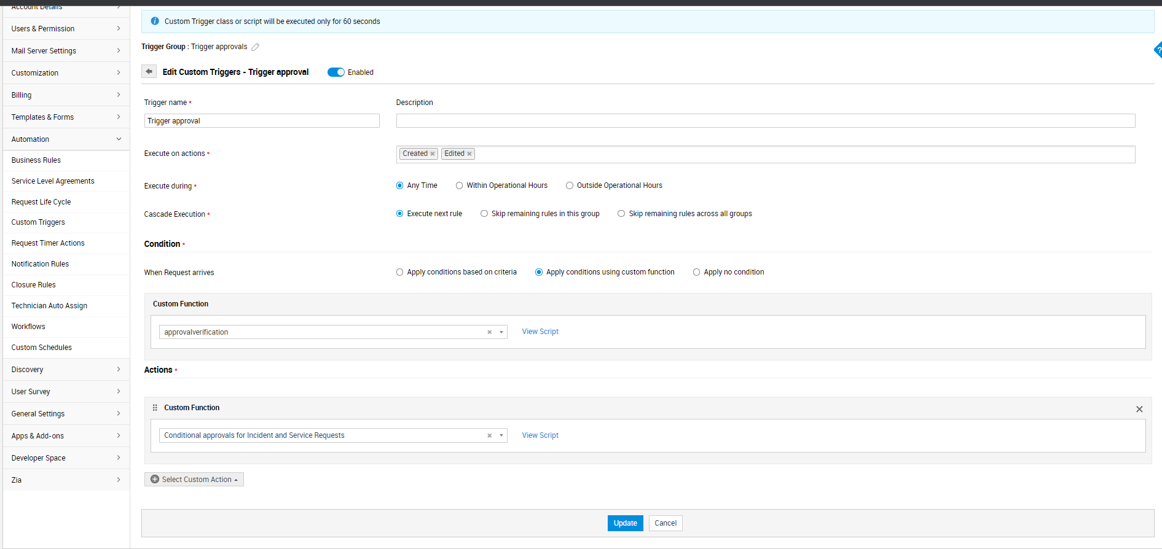Remove the Custom Function action block
Viewport: 1162px width, 549px height.
pos(1139,409)
